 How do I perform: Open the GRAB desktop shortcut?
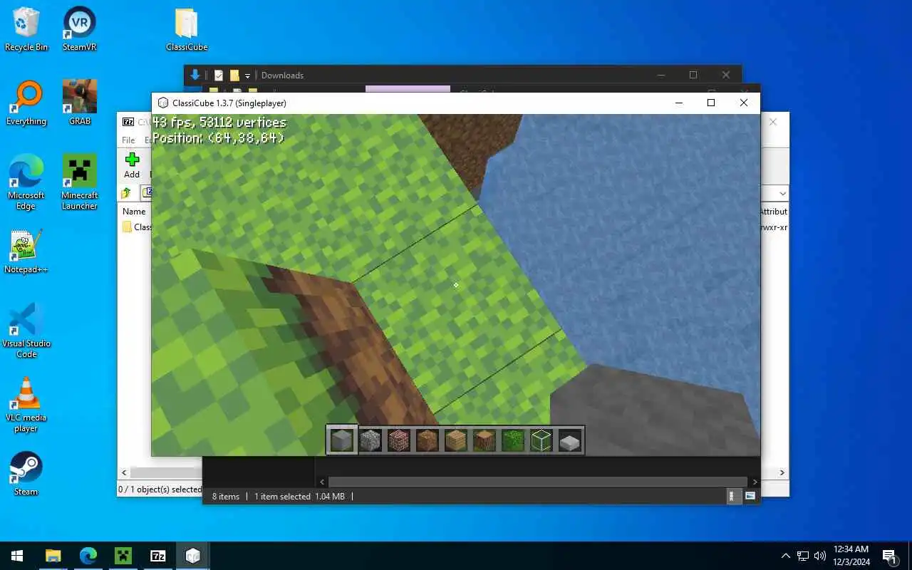pos(80,103)
